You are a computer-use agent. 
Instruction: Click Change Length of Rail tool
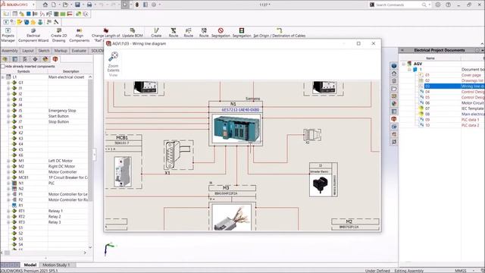[x=105, y=35]
